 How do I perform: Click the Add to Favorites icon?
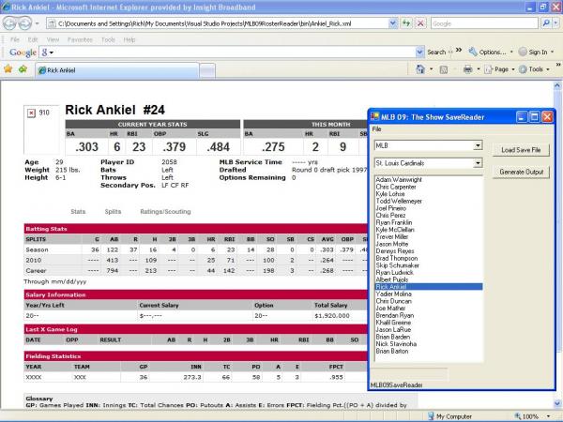[22, 68]
